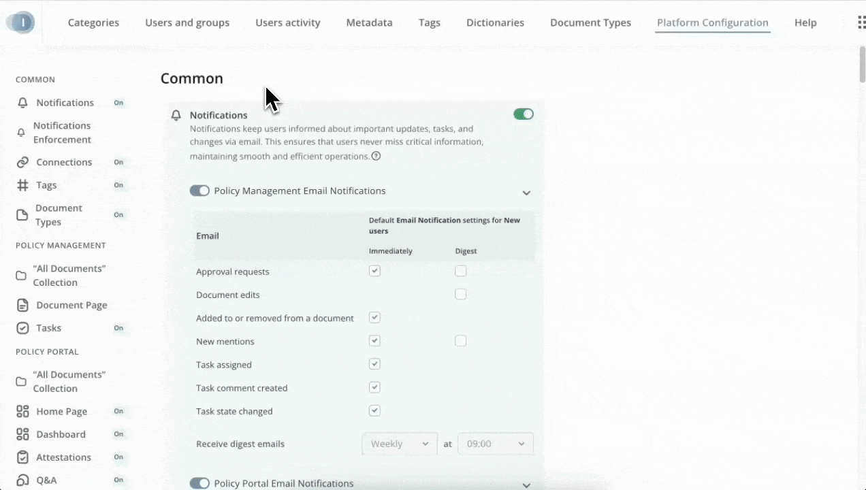Go to Connections in the sidebar
Image resolution: width=866 pixels, height=490 pixels.
[x=64, y=162]
